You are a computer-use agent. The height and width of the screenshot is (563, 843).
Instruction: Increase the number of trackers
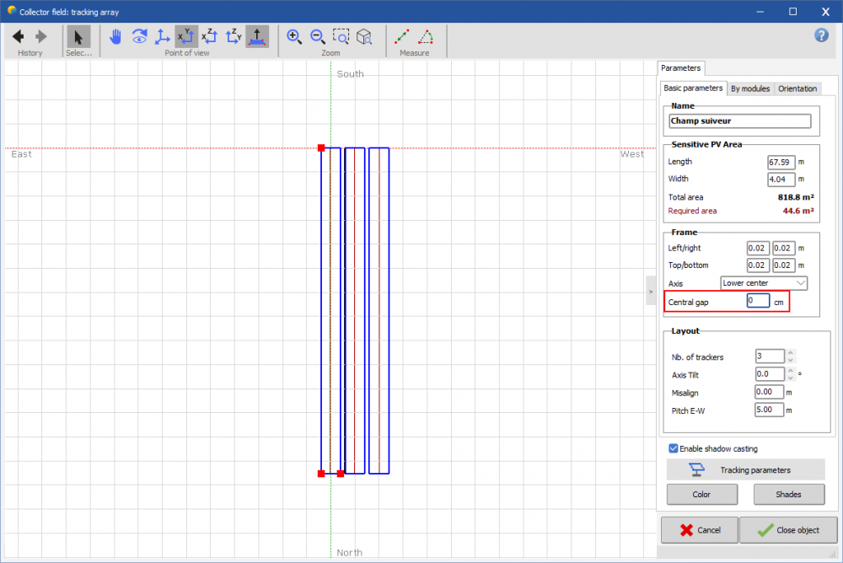[x=790, y=353]
